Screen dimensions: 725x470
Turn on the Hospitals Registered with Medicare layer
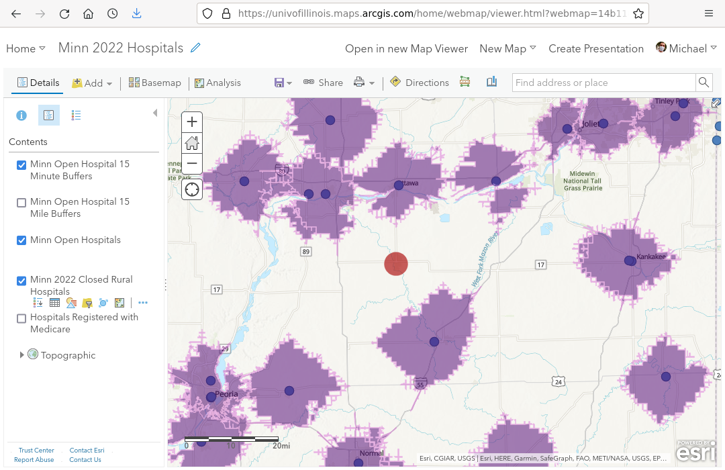coord(21,318)
